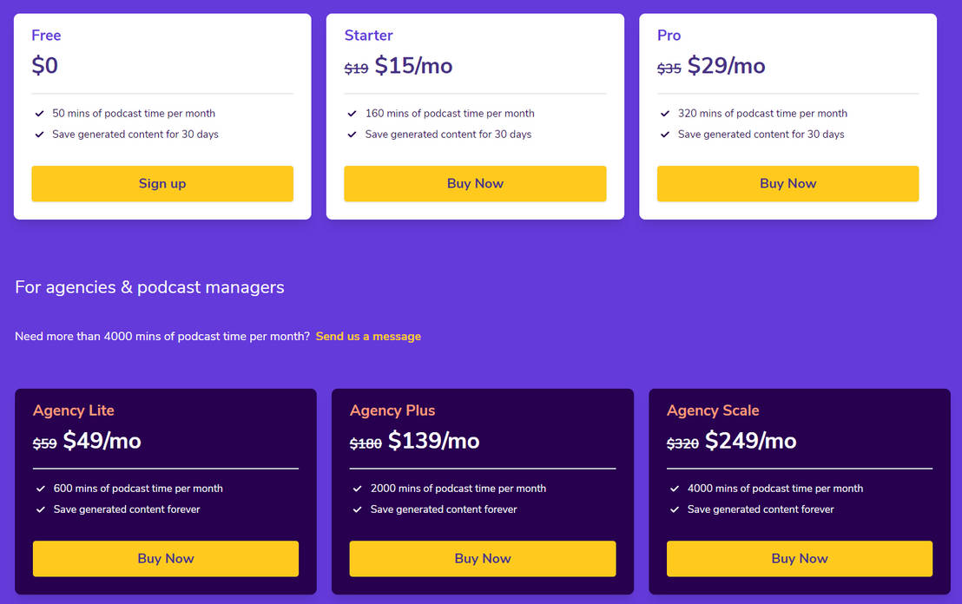Click the checkmark beside Agency Lite's 600 mins feature

click(41, 489)
